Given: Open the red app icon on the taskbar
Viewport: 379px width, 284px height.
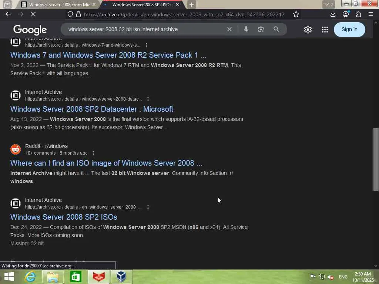Looking at the screenshot, I should point(98,277).
